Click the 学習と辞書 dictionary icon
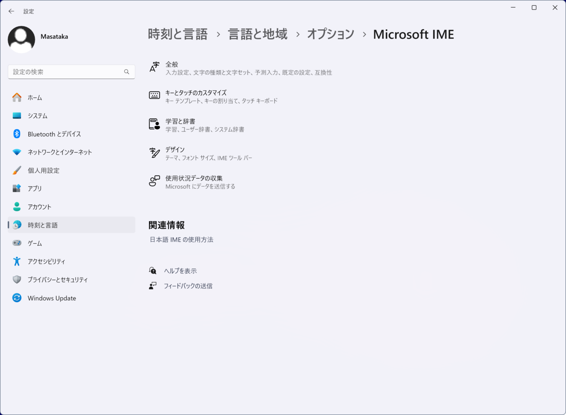 coord(154,124)
